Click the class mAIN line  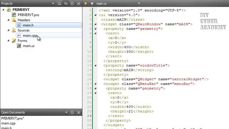pyautogui.click(x=123, y=20)
